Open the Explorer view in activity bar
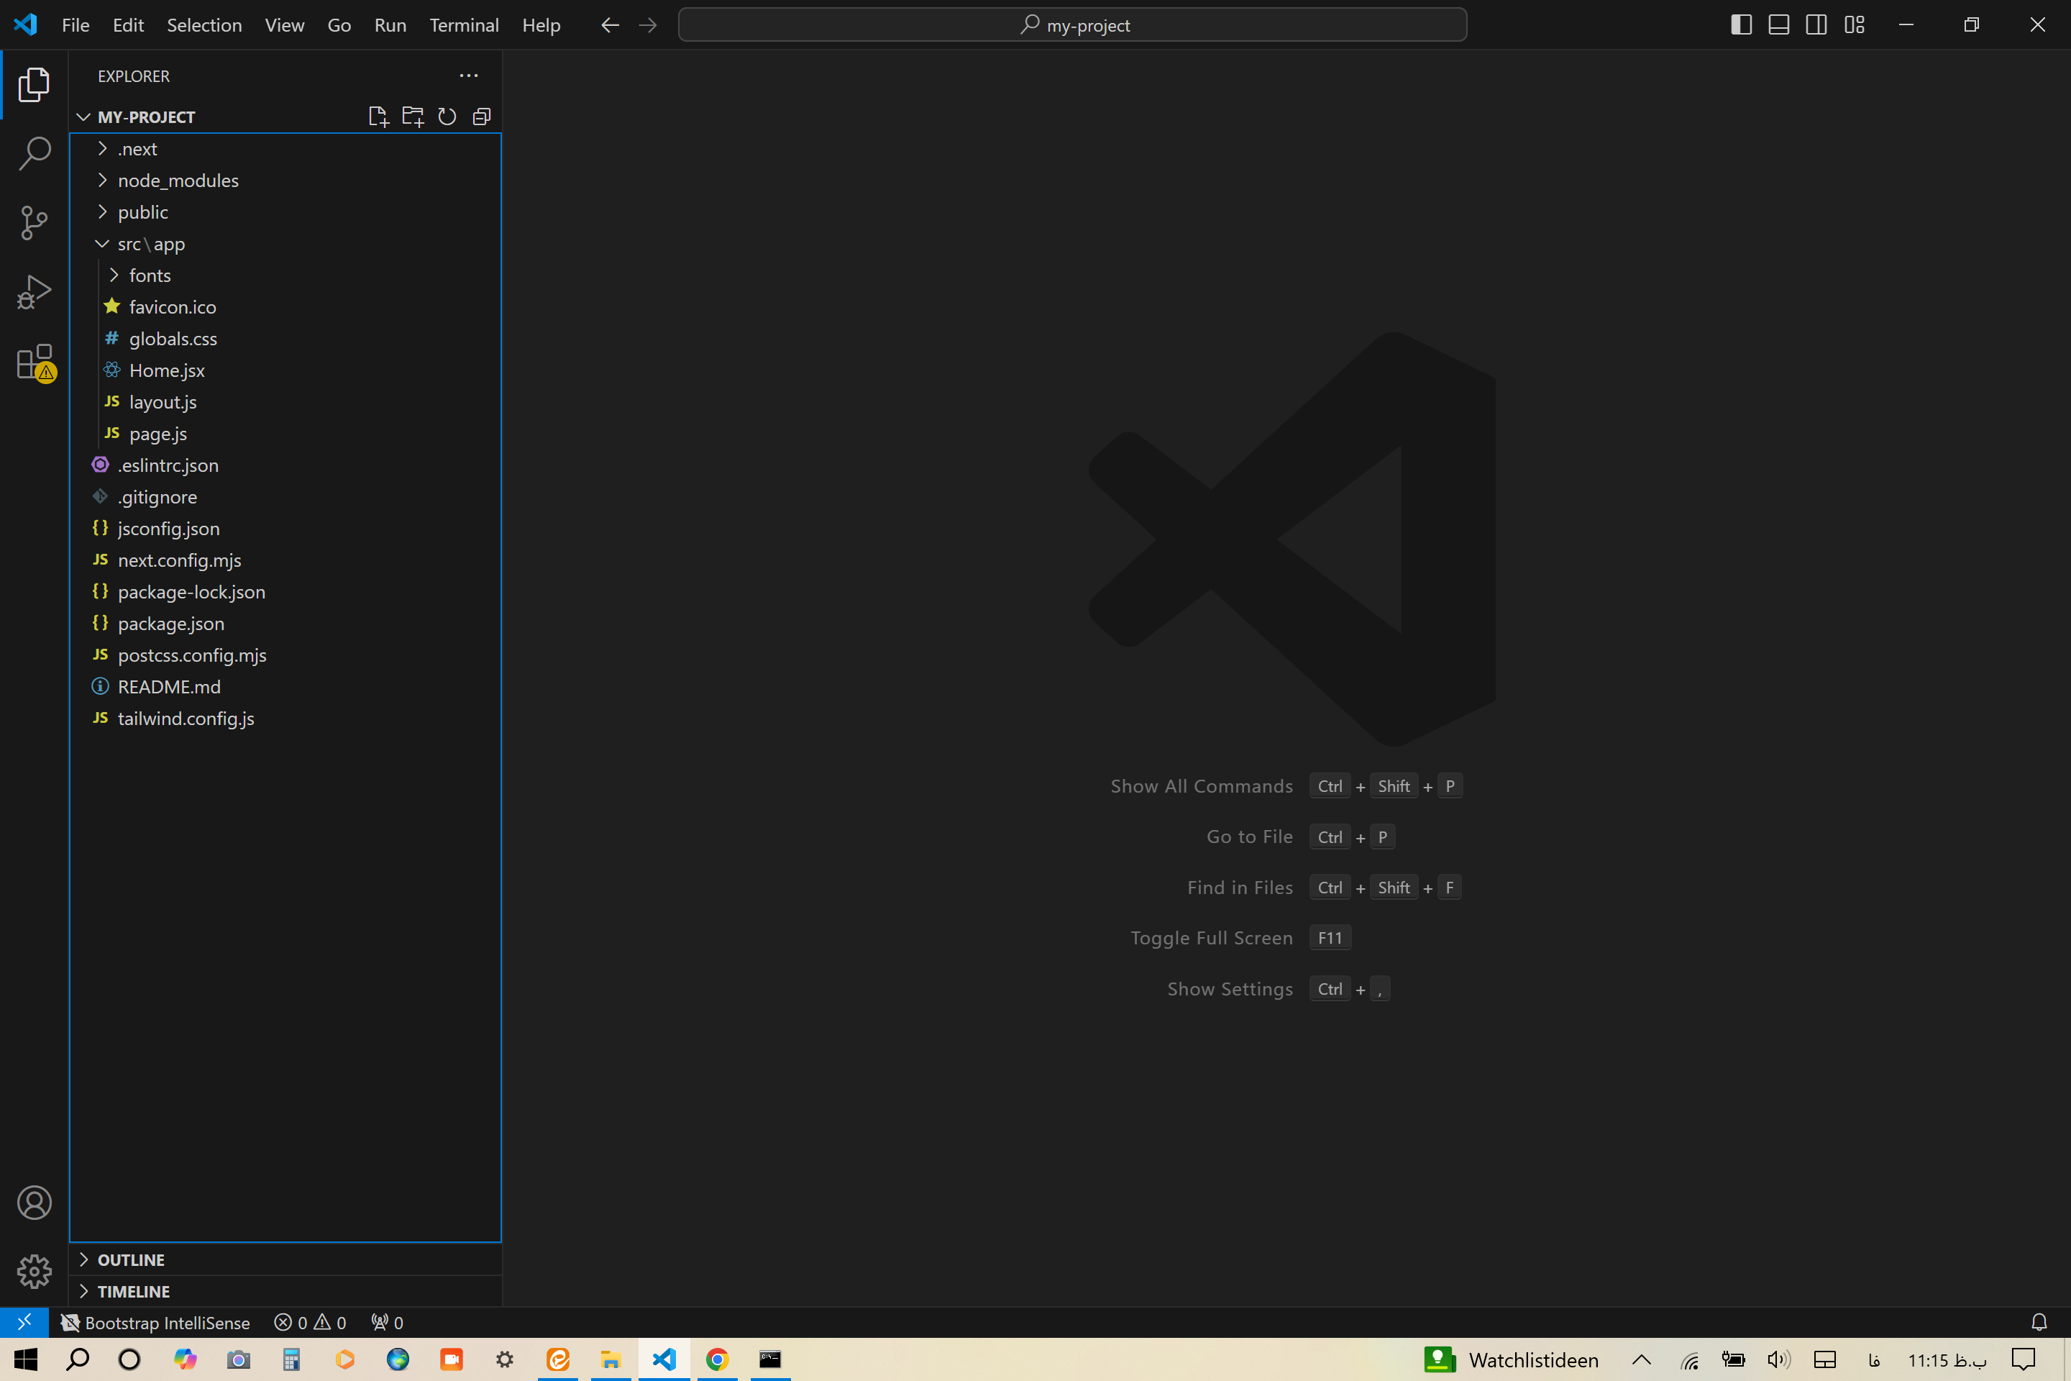2071x1381 pixels. point(34,85)
